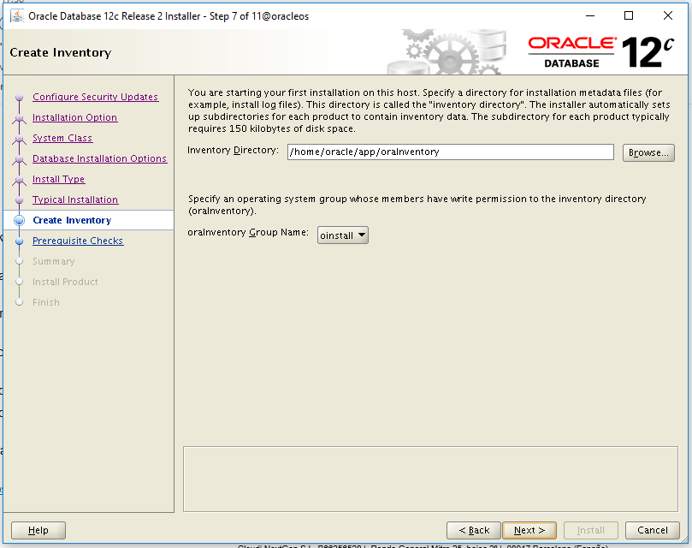Open the System Class step
Screen dimensions: 692x548
(x=62, y=138)
